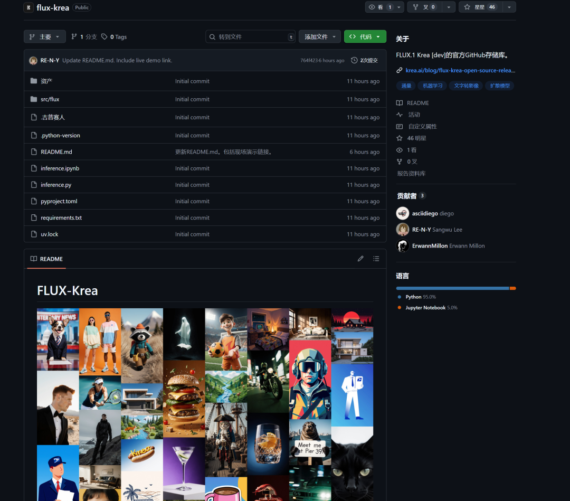
Task: Click the README.md file icon
Action: [34, 152]
